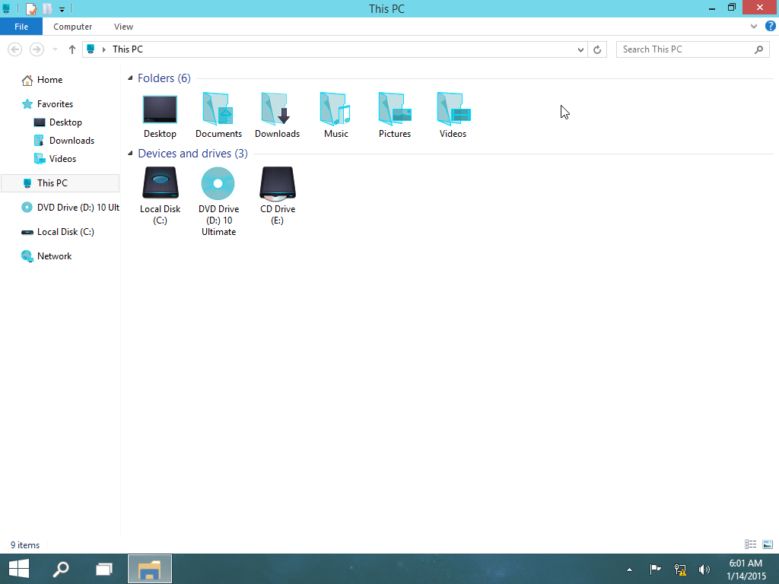Open the address bar history dropdown
This screenshot has width=779, height=584.
(x=580, y=49)
